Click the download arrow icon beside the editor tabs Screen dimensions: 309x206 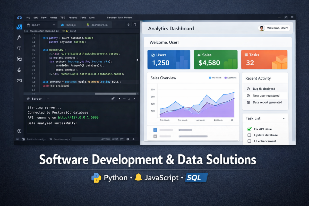[128, 25]
